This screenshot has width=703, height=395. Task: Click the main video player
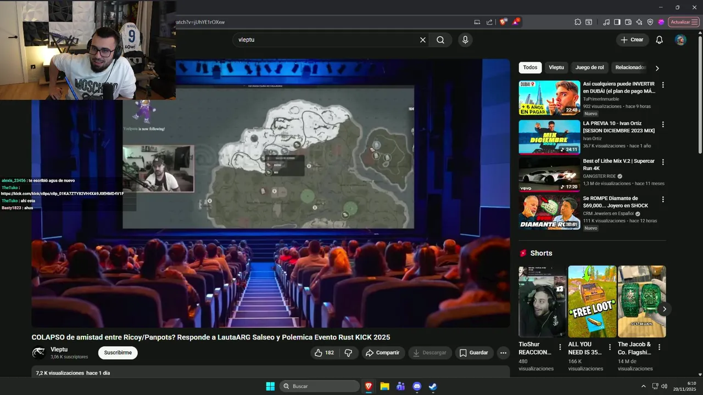point(271,193)
